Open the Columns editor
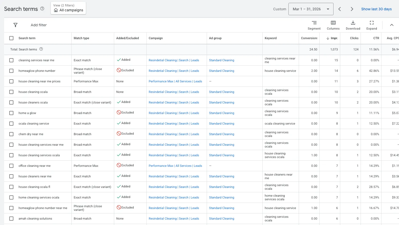The width and height of the screenshot is (399, 225). [333, 25]
